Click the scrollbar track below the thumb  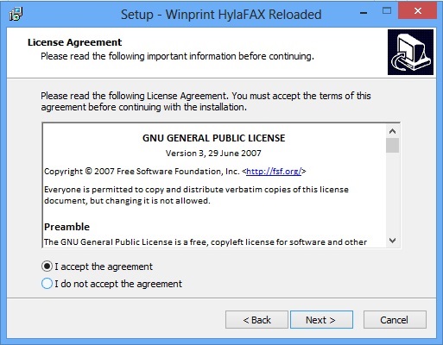[x=392, y=193]
